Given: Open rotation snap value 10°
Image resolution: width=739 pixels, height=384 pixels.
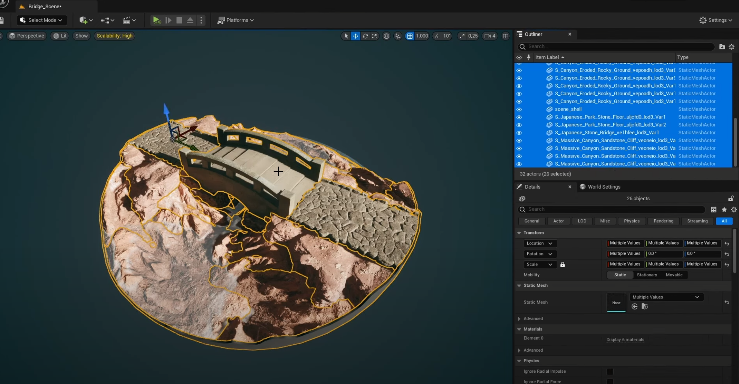Looking at the screenshot, I should pyautogui.click(x=447, y=36).
